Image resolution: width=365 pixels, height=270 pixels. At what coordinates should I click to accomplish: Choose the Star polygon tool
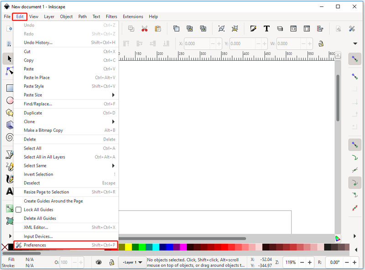10,113
